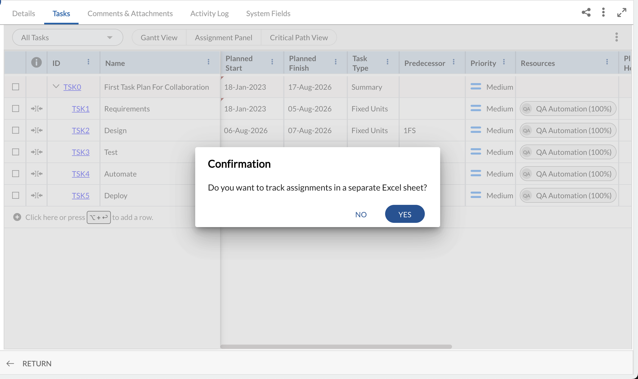Open the ID column options menu
This screenshot has height=379, width=638.
[88, 62]
